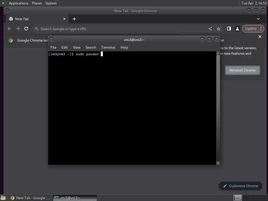
Task: Expand the tab search chevron in Chrome
Action: point(258,19)
